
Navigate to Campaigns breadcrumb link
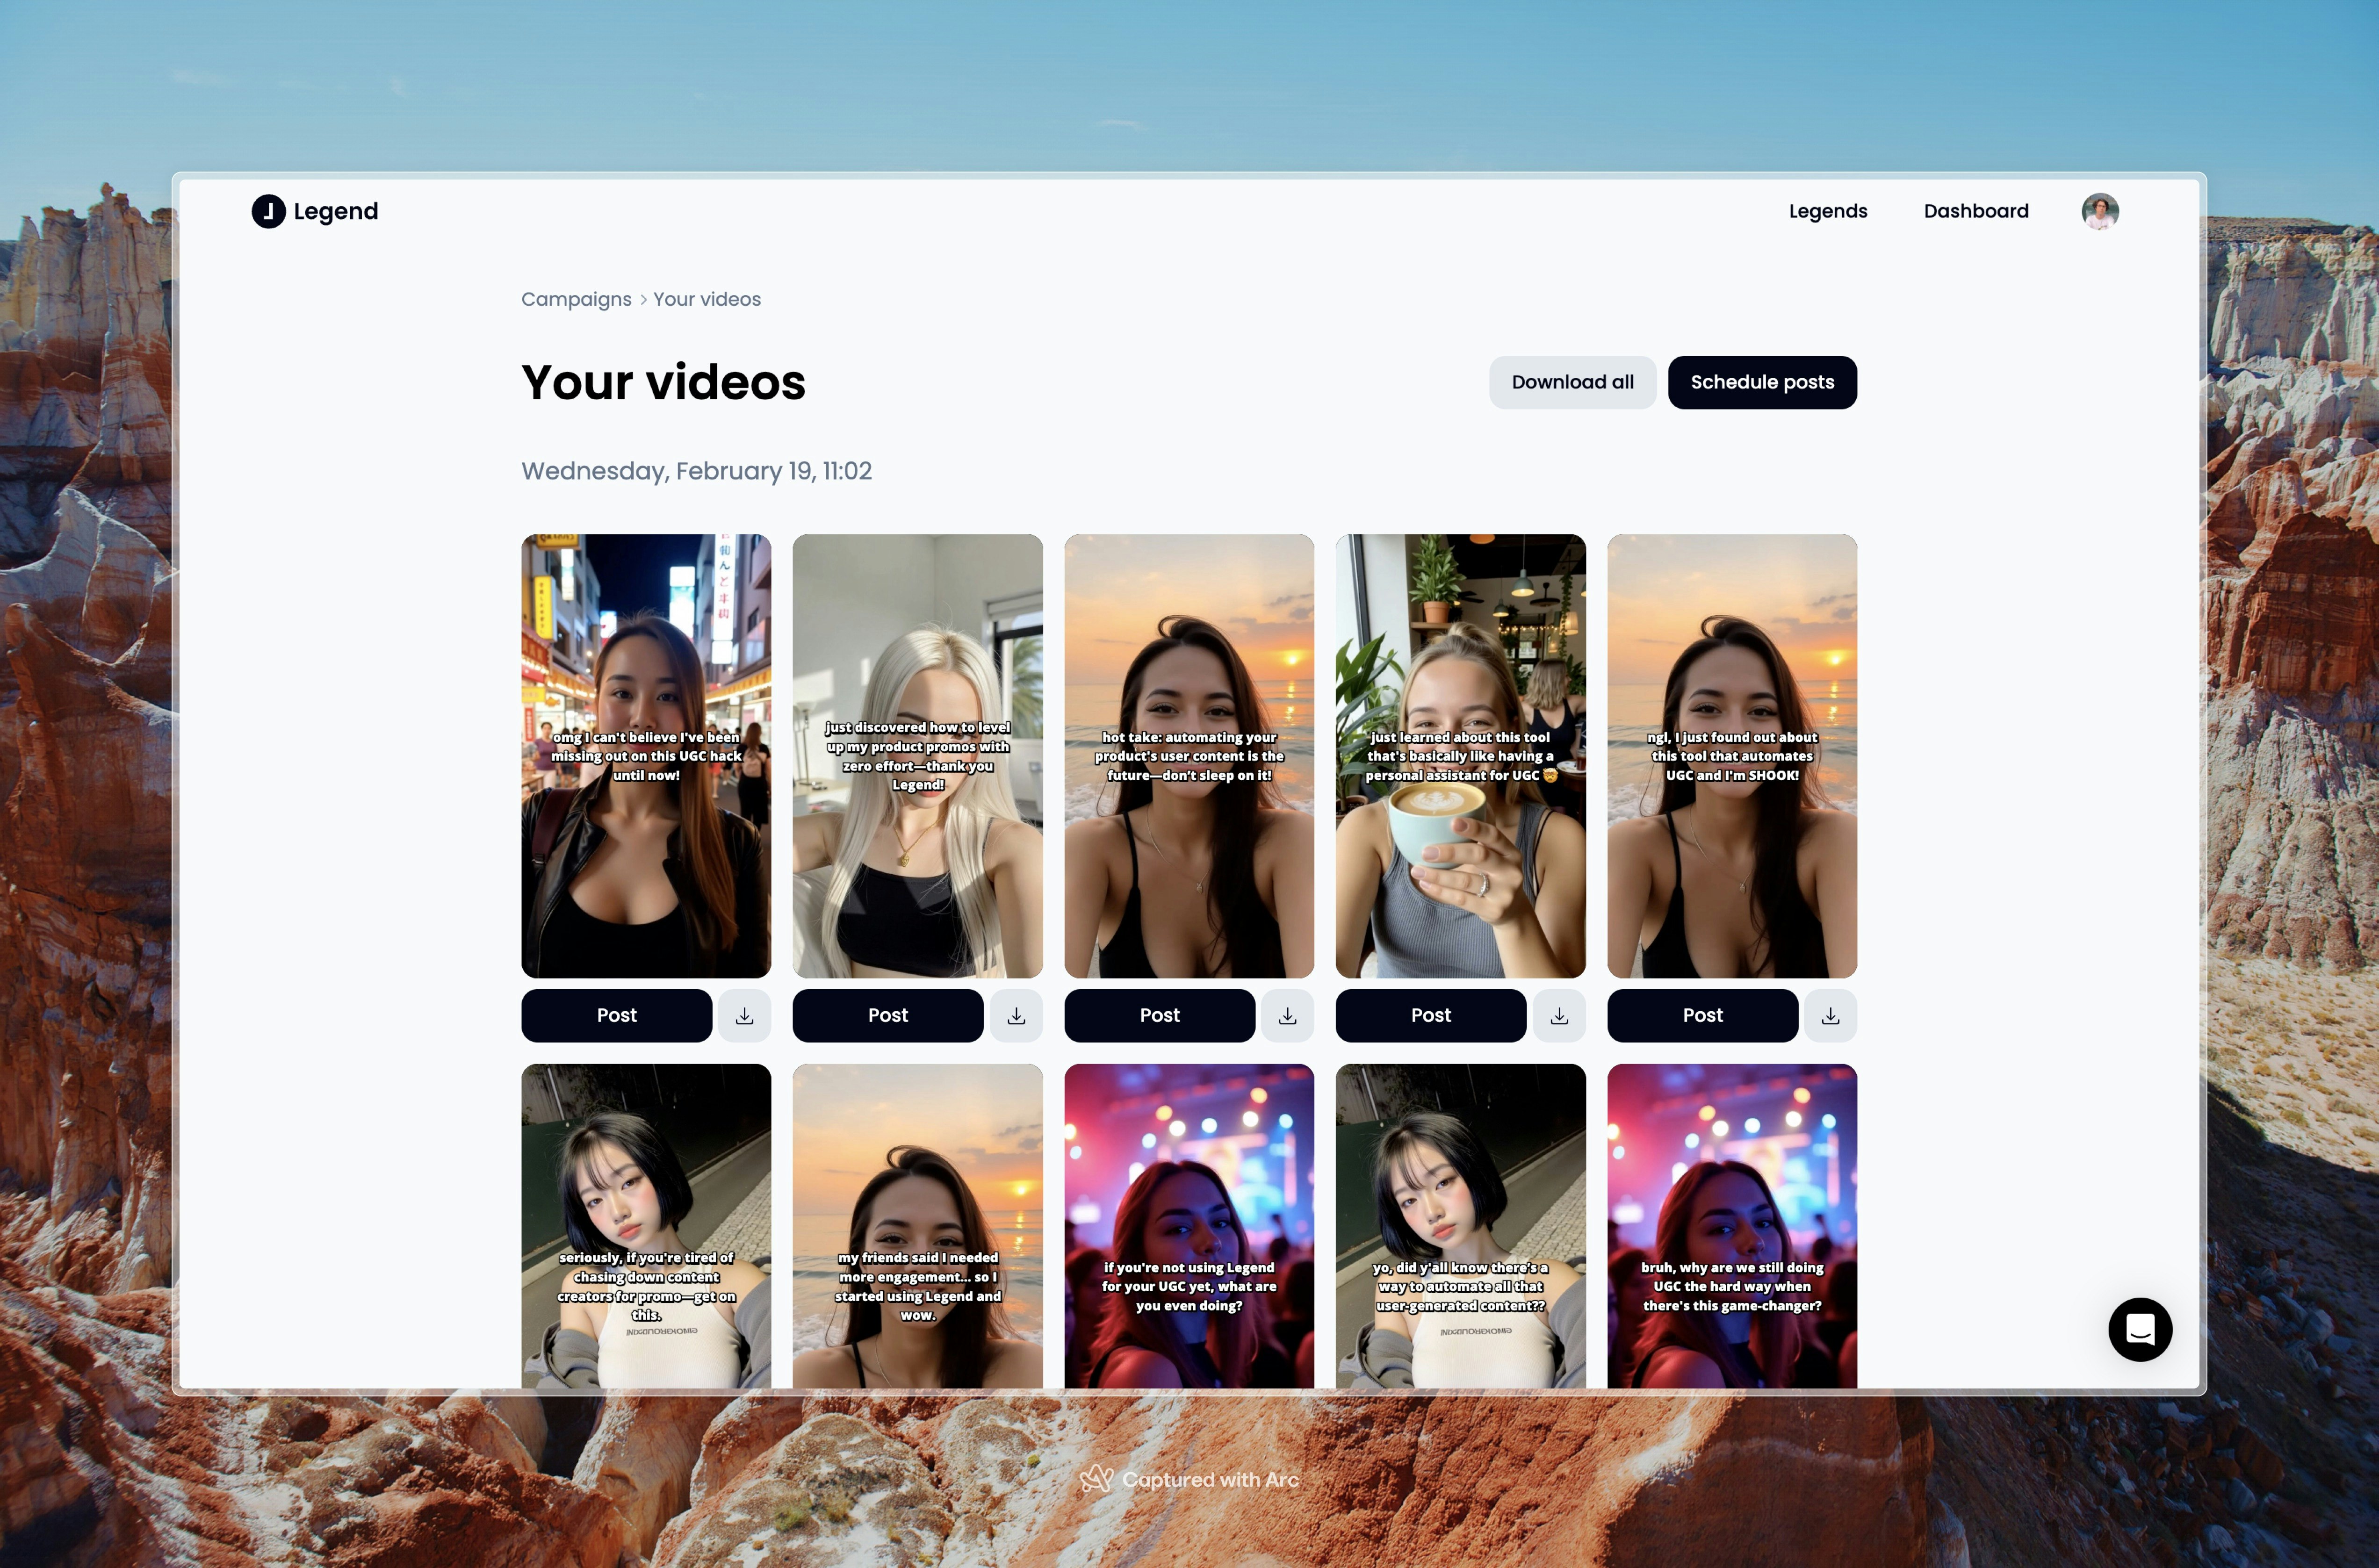[576, 299]
